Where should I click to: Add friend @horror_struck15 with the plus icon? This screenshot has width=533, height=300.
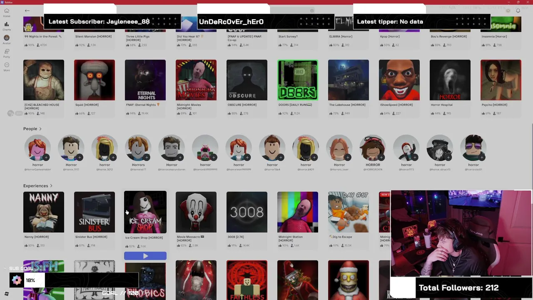pos(448,157)
